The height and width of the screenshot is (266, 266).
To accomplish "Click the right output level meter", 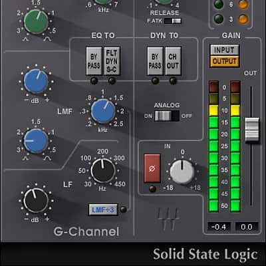I will [235, 146].
